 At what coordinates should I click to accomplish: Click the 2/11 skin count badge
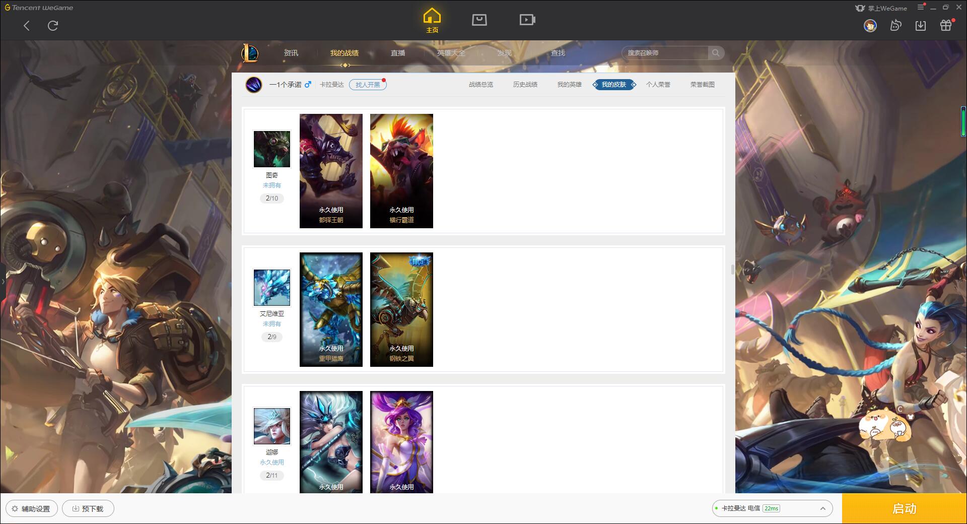click(x=272, y=476)
